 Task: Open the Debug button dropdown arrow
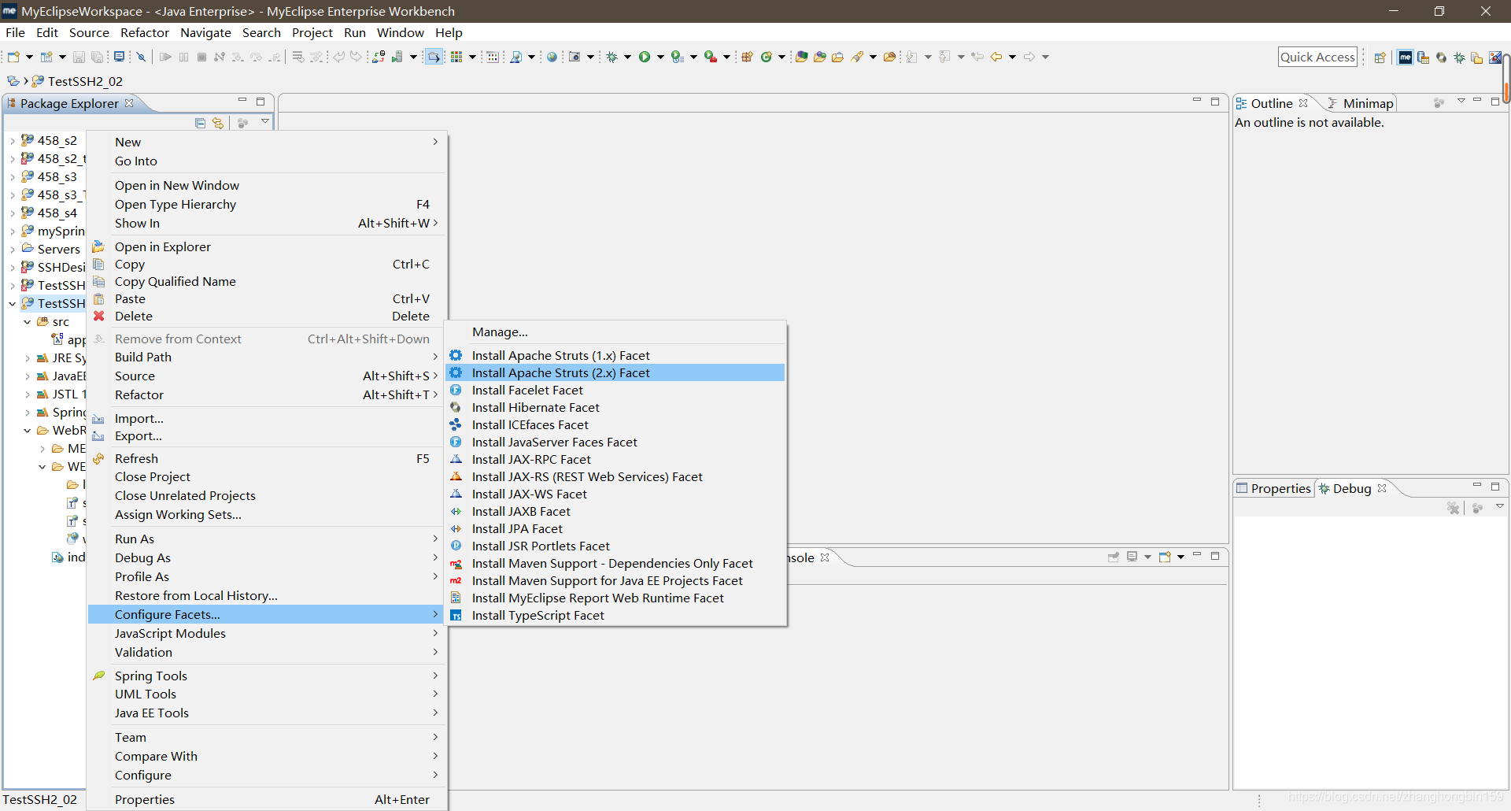point(627,57)
